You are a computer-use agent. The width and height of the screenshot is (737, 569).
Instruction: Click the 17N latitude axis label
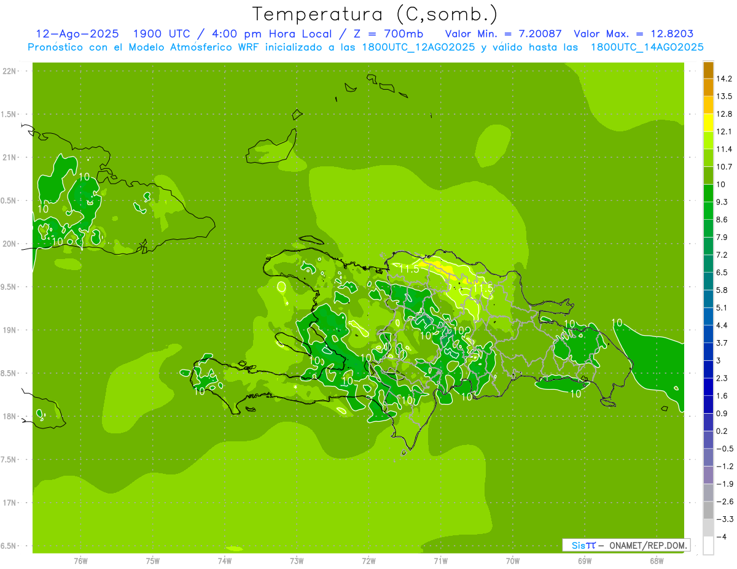(x=9, y=503)
